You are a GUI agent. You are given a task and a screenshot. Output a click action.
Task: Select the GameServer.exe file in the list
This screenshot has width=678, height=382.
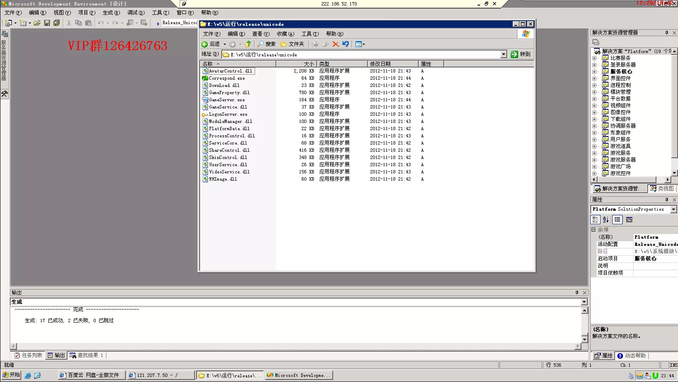coord(227,100)
